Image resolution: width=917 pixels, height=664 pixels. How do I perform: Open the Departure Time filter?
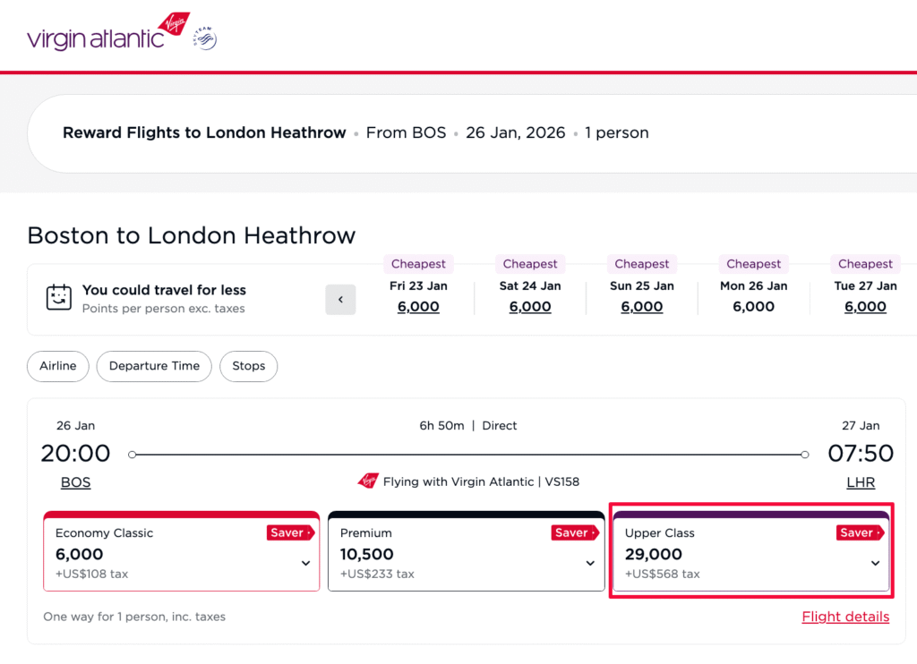tap(153, 366)
